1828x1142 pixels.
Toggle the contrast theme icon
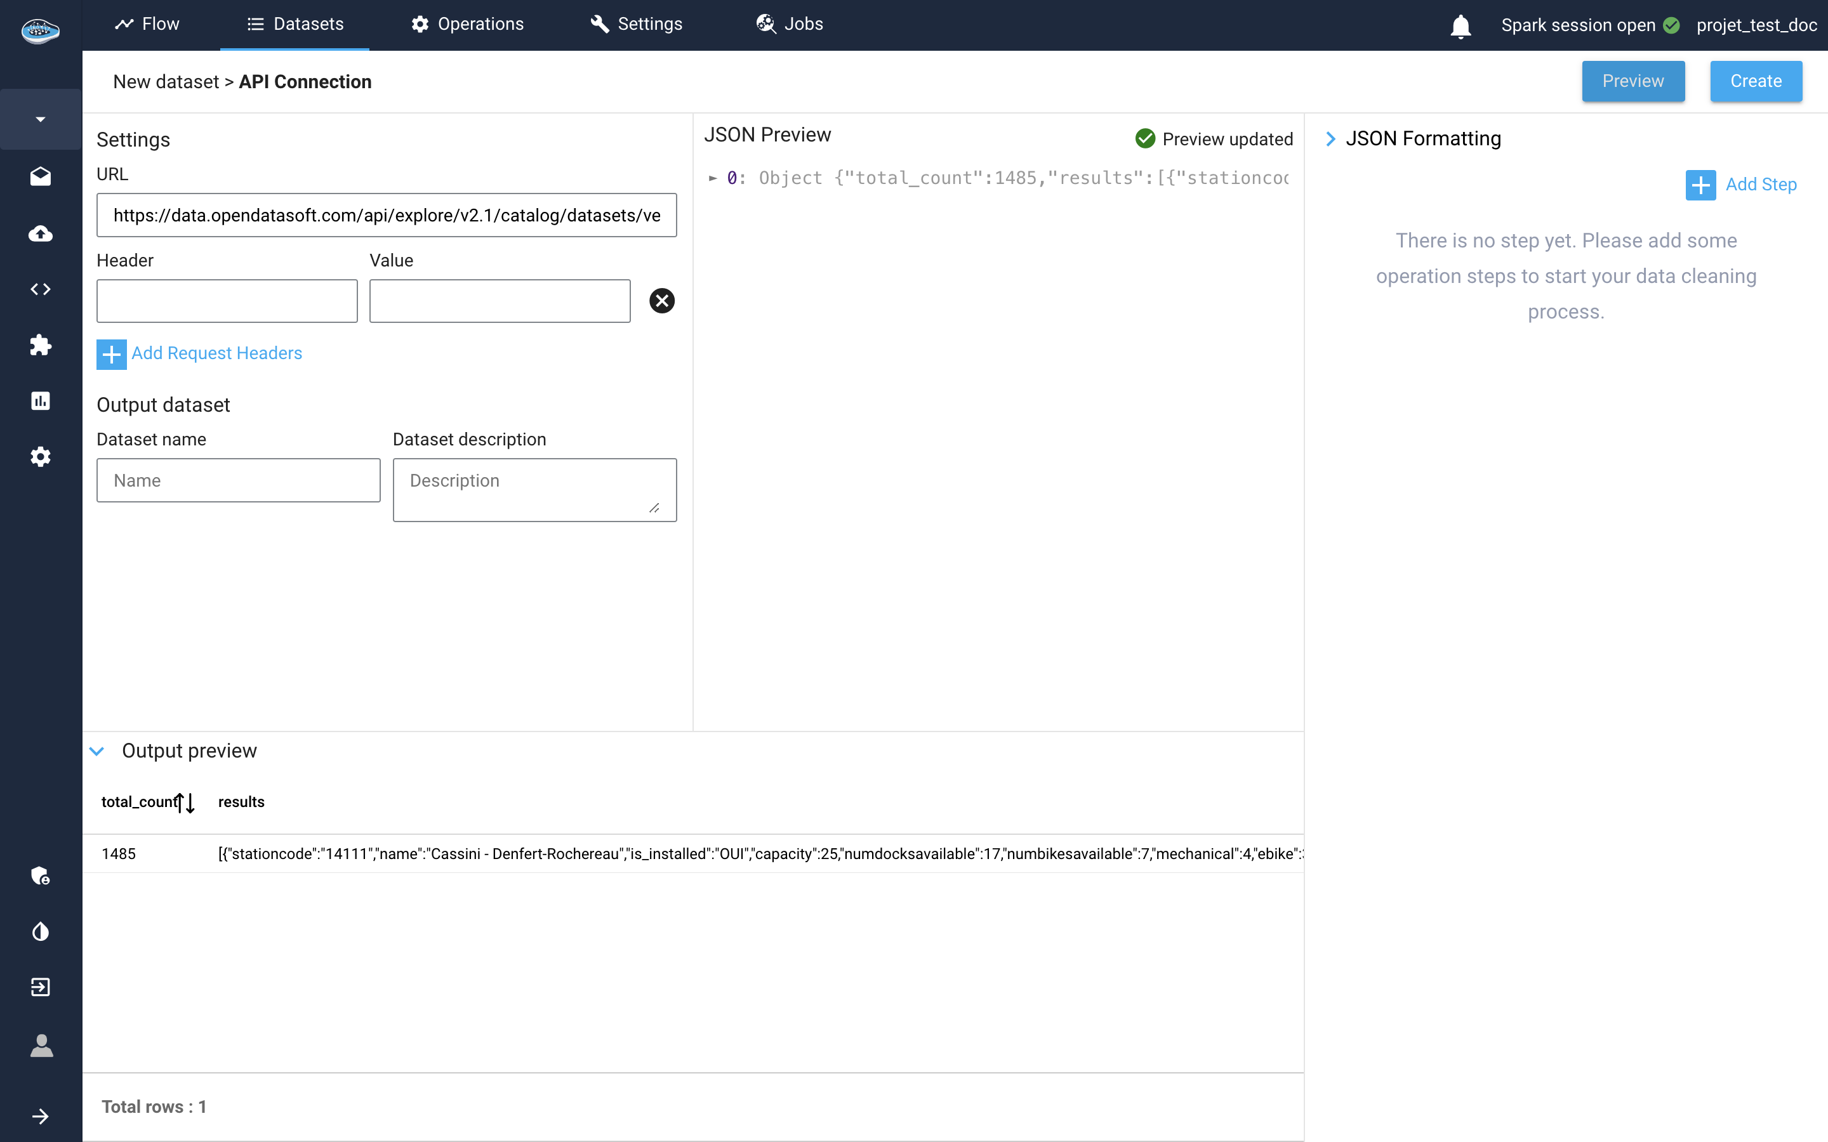(41, 931)
